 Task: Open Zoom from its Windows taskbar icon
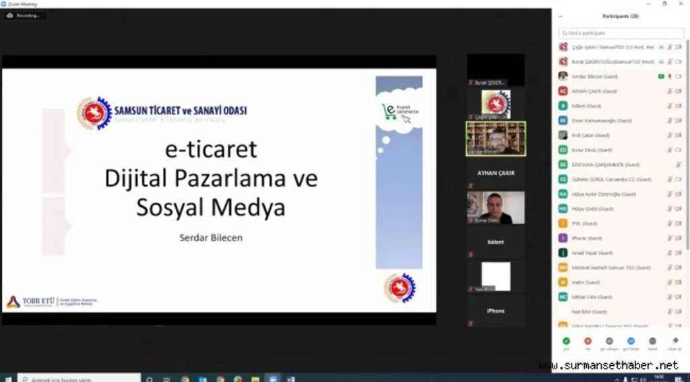pyautogui.click(x=274, y=379)
